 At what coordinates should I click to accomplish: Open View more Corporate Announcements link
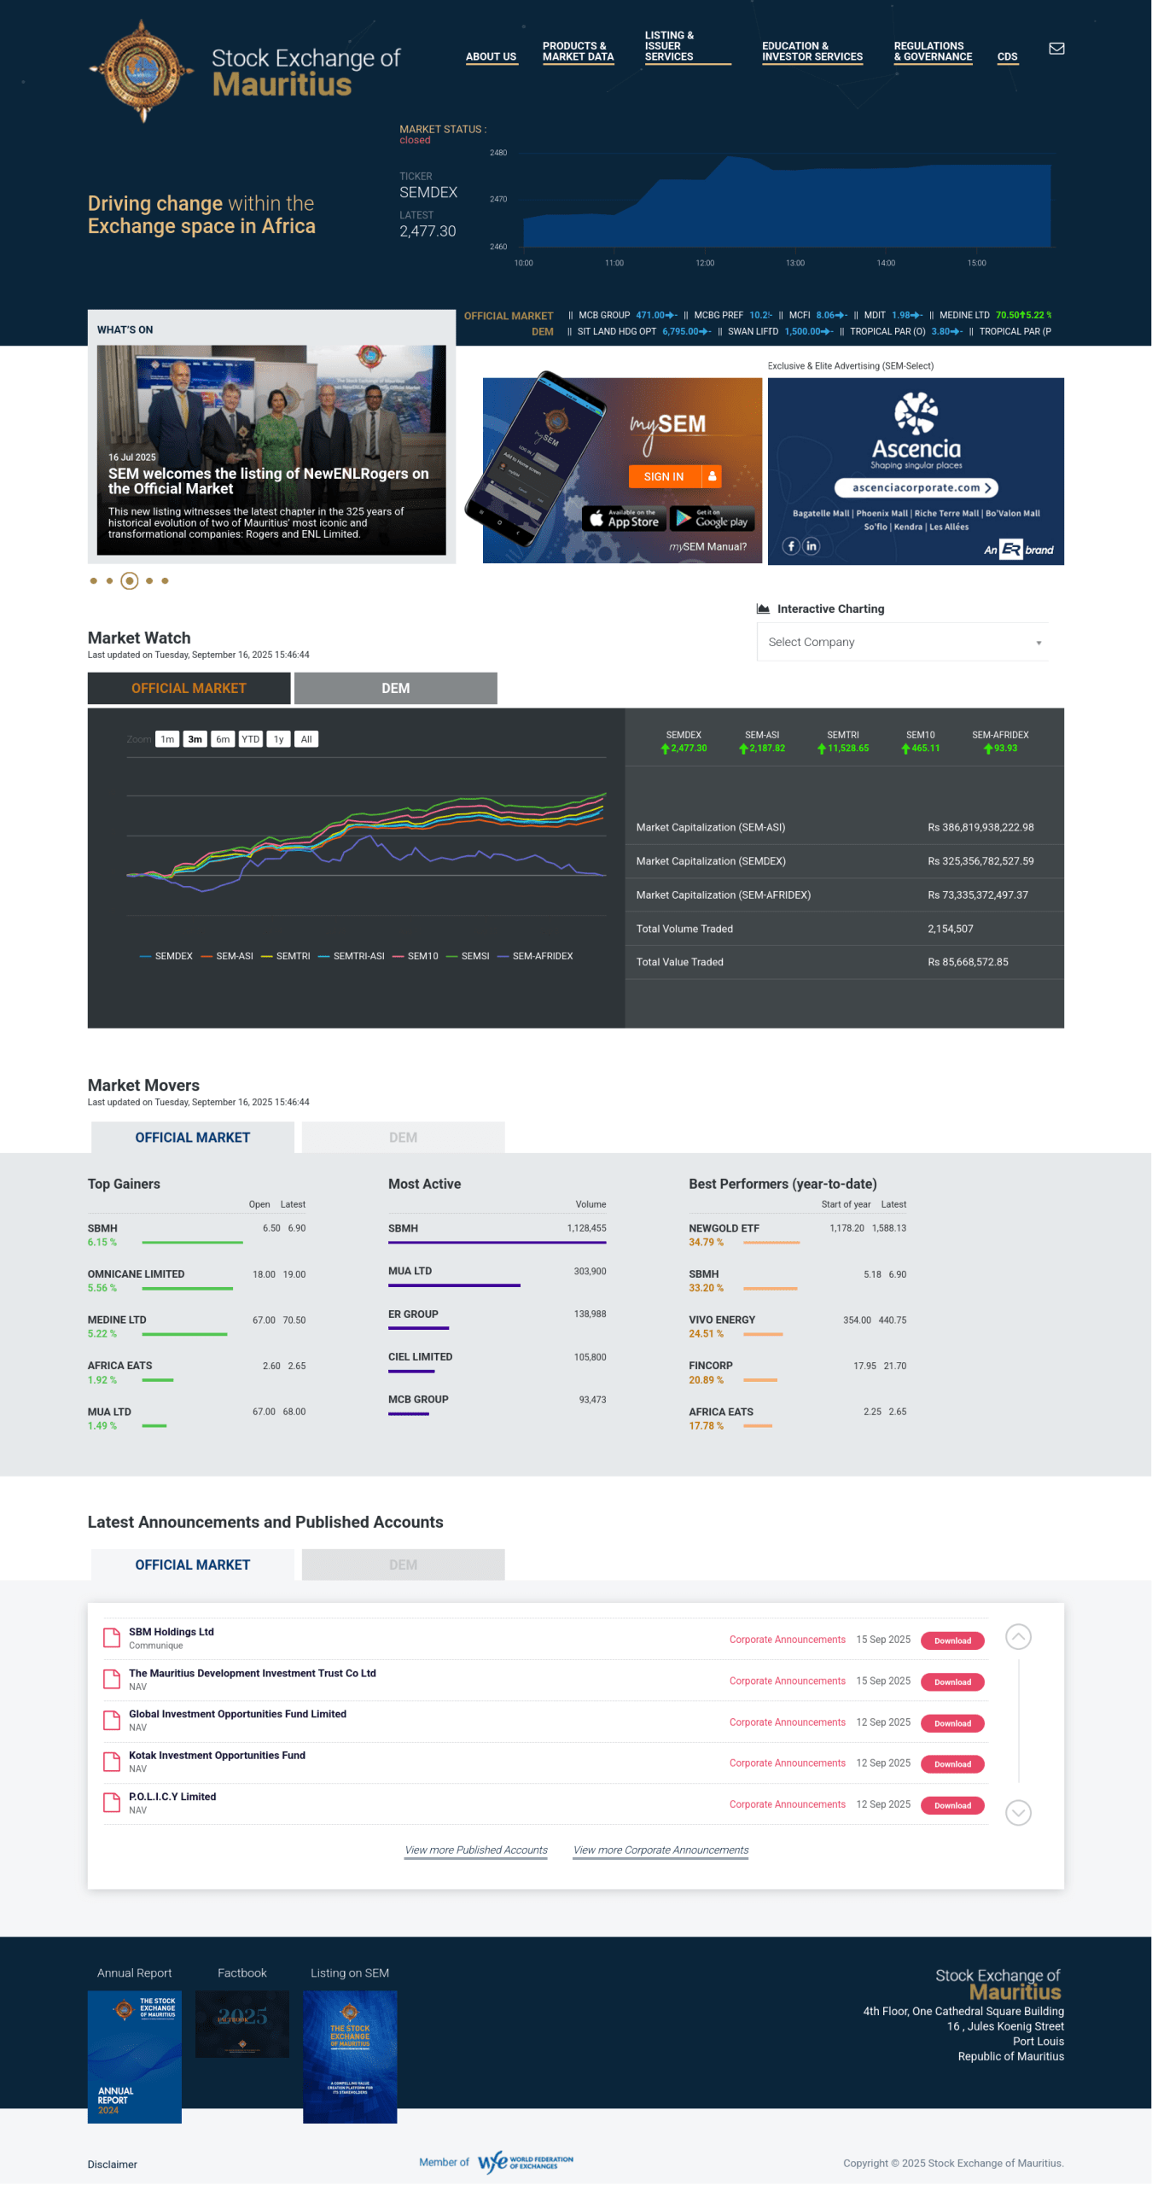[x=660, y=1850]
